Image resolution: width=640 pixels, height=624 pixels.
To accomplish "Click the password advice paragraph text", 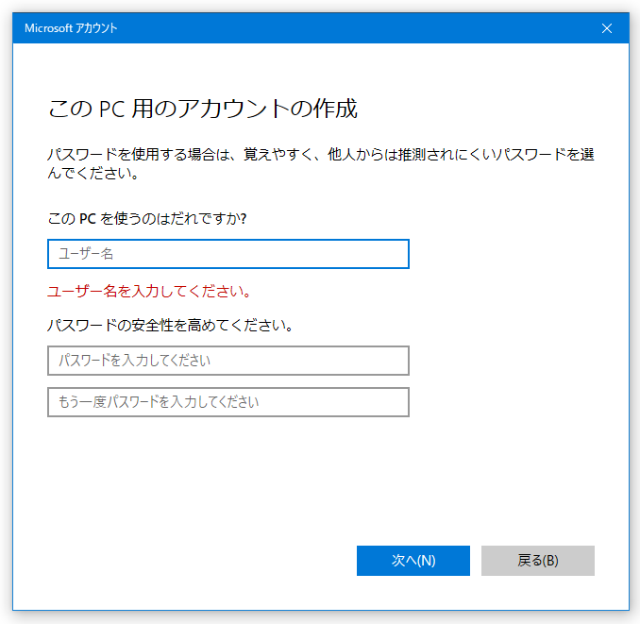I will tap(321, 163).
